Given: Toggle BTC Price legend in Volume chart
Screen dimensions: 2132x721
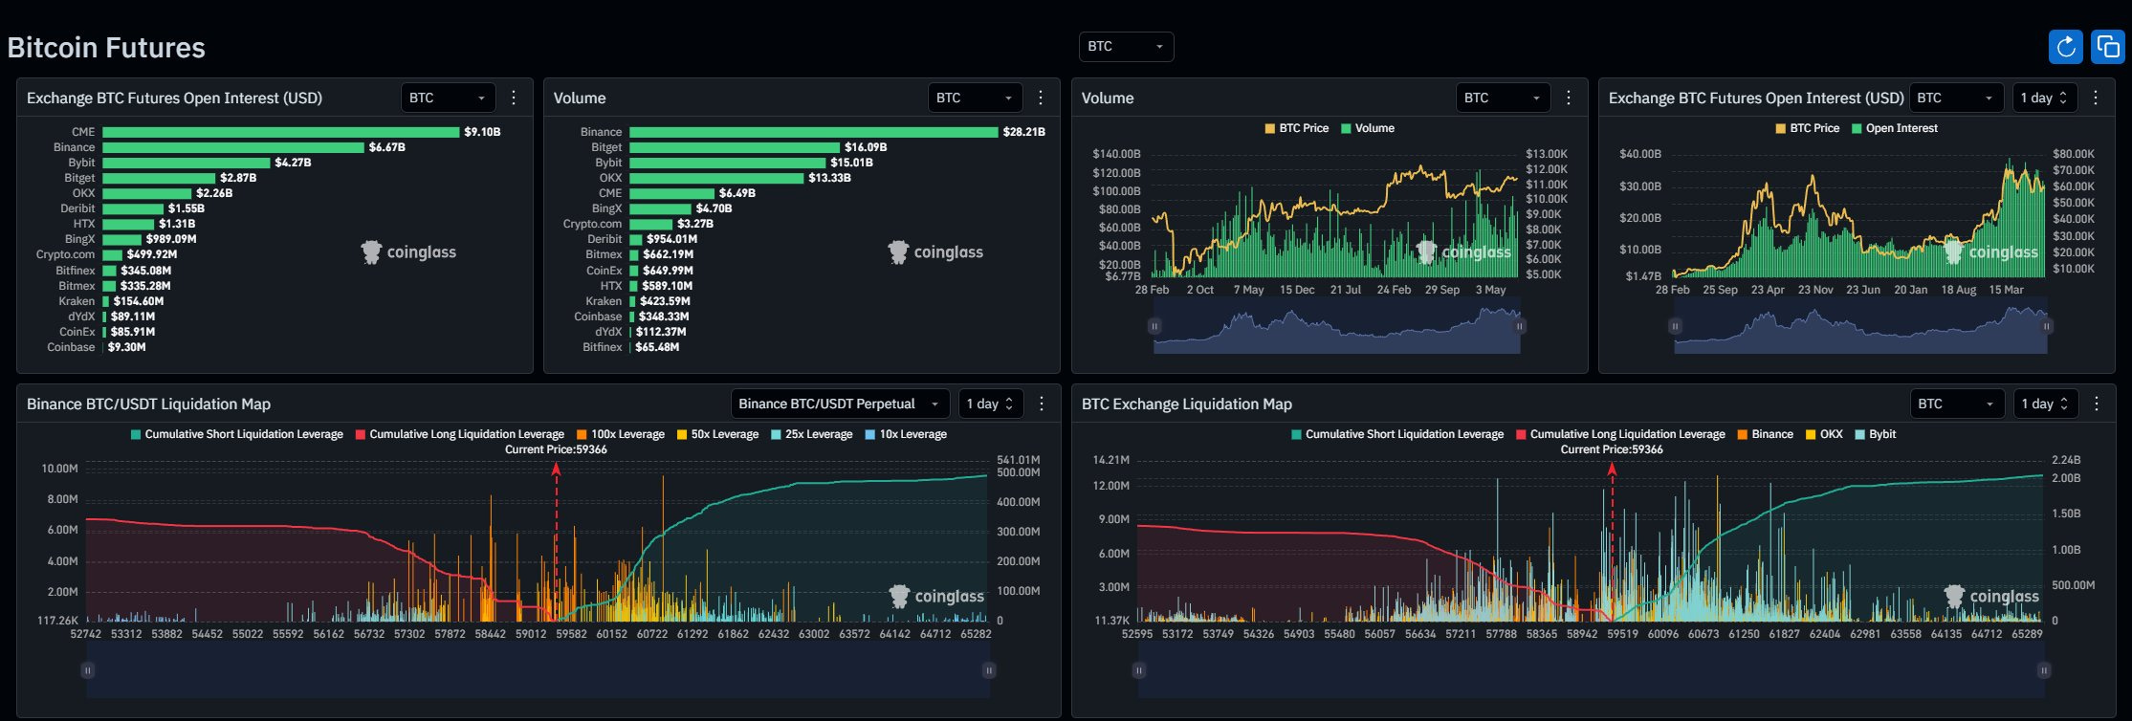Looking at the screenshot, I should [1297, 128].
